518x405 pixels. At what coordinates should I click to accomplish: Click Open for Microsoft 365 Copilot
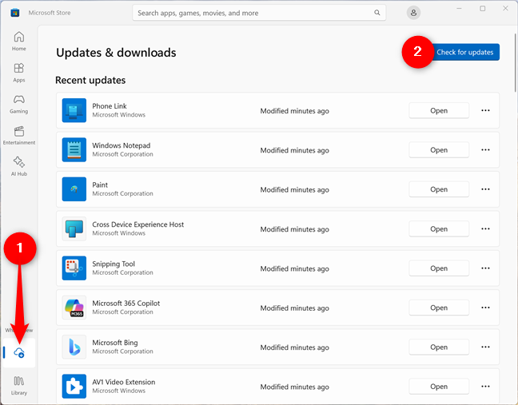click(439, 308)
